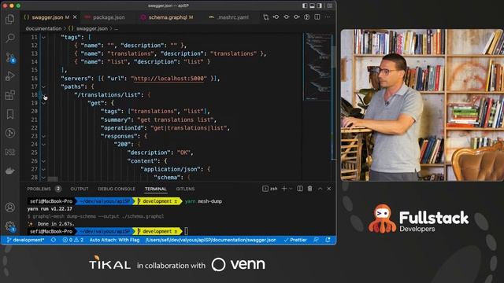Go to next change revision icon
Viewport: 504px width, 283px height.
point(296,17)
